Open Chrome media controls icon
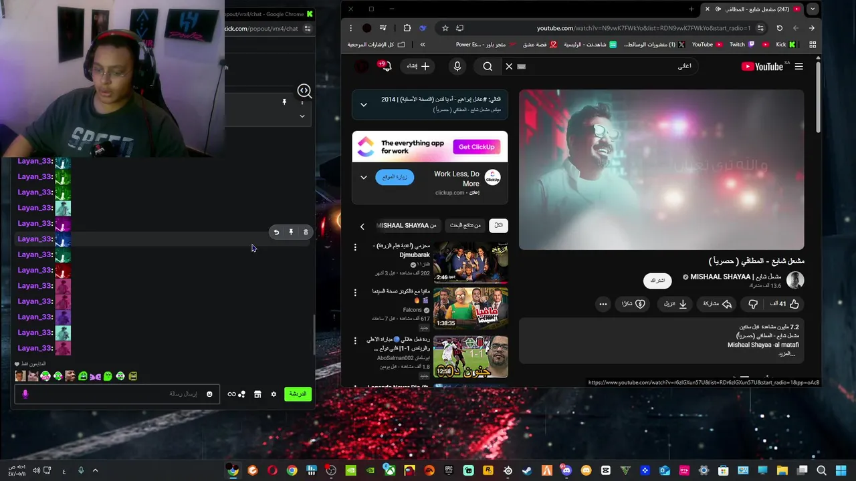856x481 pixels. 383,28
